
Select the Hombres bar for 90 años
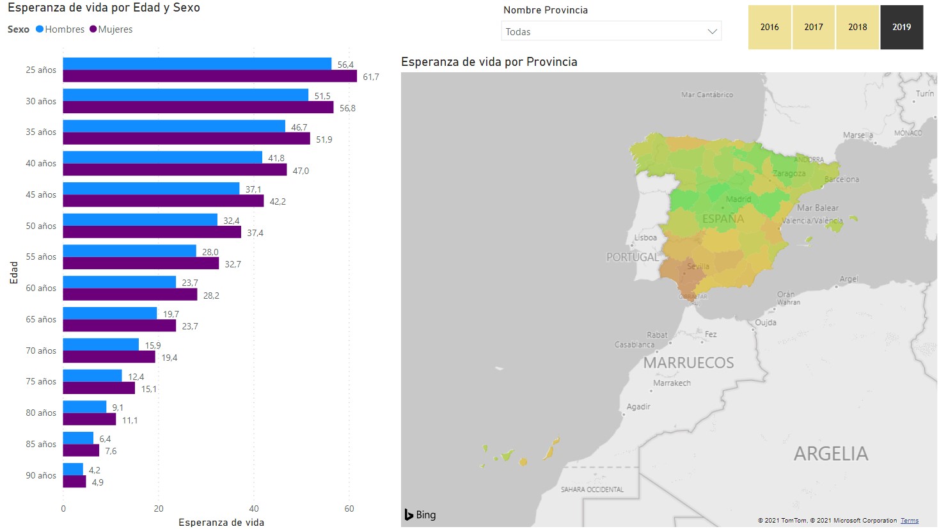[x=73, y=470]
